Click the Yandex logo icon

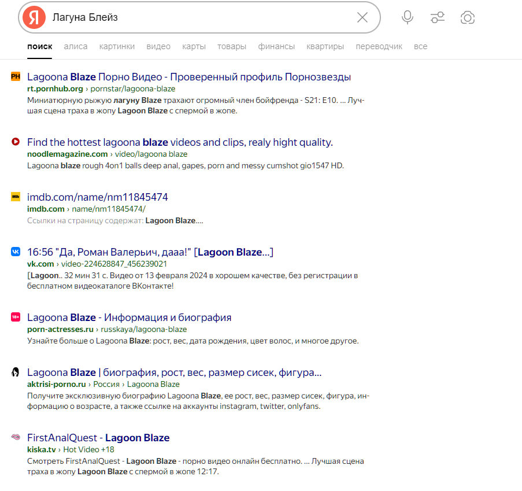[x=34, y=17]
